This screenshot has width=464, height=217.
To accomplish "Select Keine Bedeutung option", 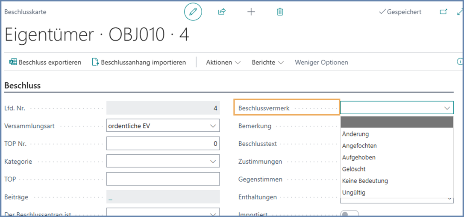I will (365, 181).
